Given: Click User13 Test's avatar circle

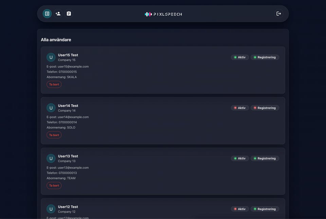Looking at the screenshot, I should [51, 159].
